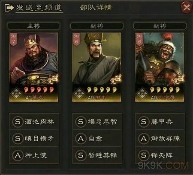Click the send-to-channel arrow icon
This screenshot has height=175, width=193.
9,8
